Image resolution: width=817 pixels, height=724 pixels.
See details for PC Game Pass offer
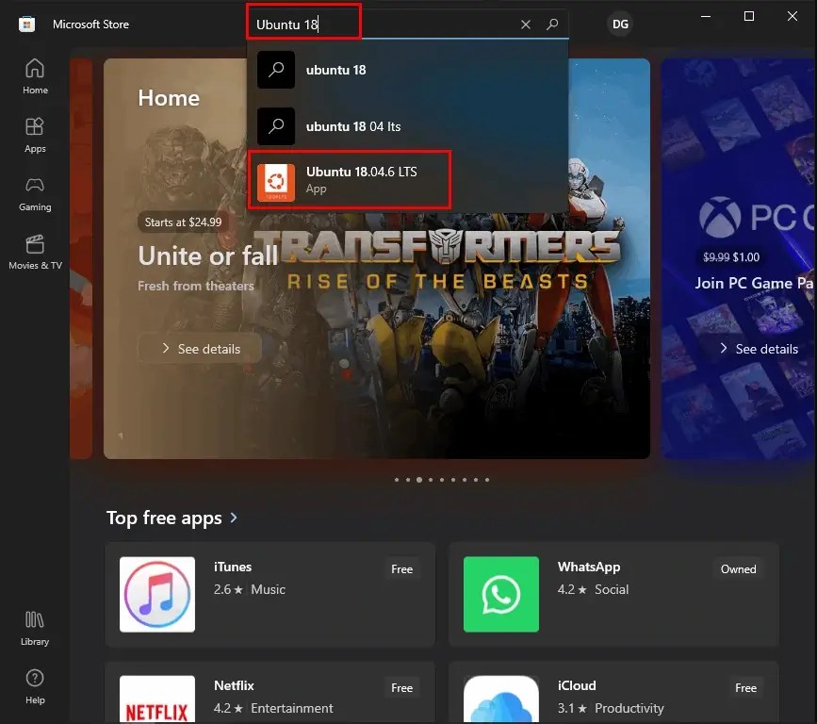[760, 349]
